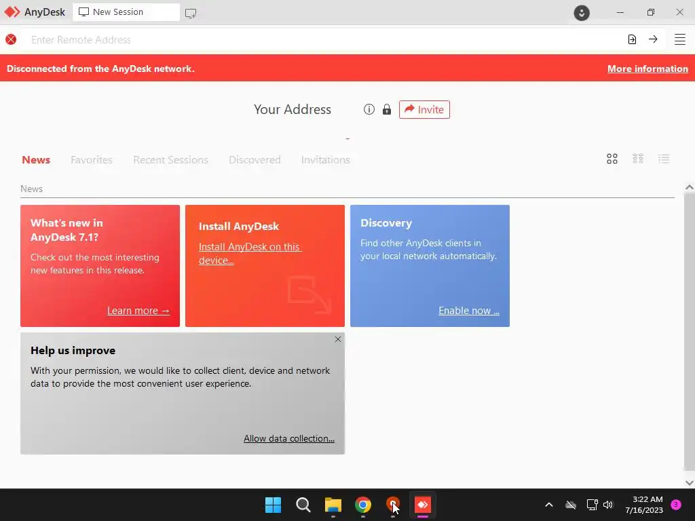Click the dark round dropdown icon
The width and height of the screenshot is (695, 521).
pyautogui.click(x=582, y=12)
